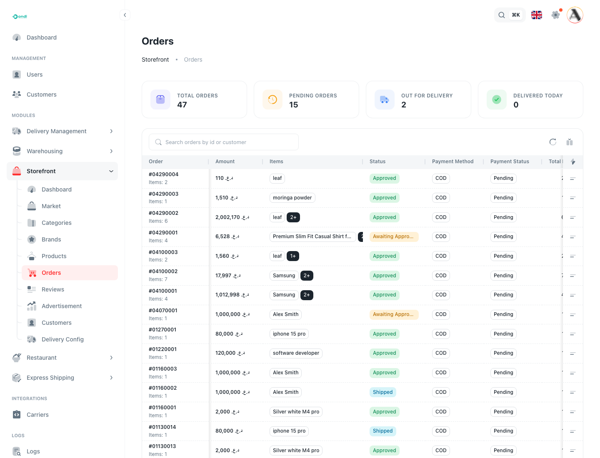Show more items on order #04290002
Viewport: 600px width, 458px height.
point(293,217)
